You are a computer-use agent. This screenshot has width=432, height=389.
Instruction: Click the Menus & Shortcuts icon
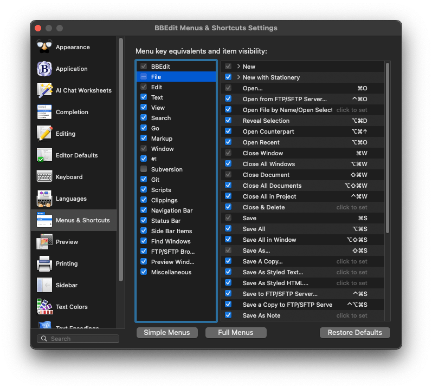pyautogui.click(x=44, y=220)
